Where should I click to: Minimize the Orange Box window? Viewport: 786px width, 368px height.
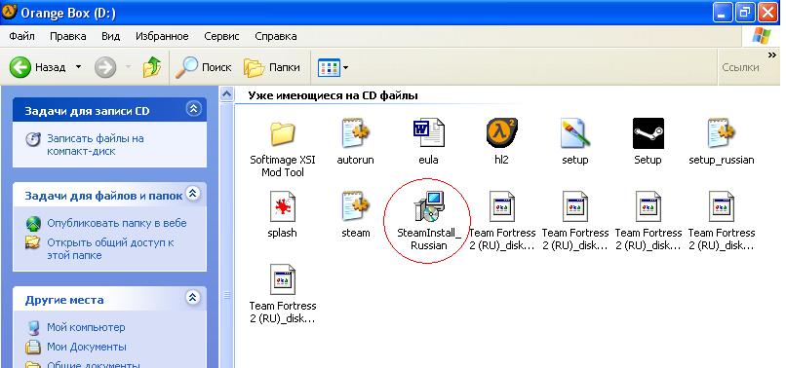724,12
